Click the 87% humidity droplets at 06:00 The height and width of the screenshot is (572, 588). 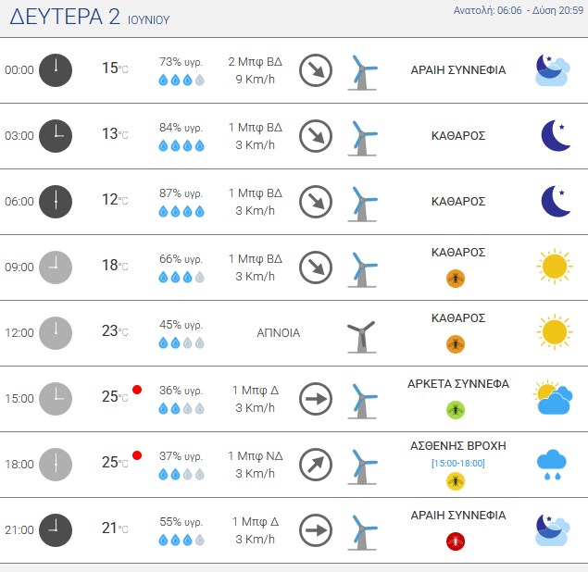181,211
